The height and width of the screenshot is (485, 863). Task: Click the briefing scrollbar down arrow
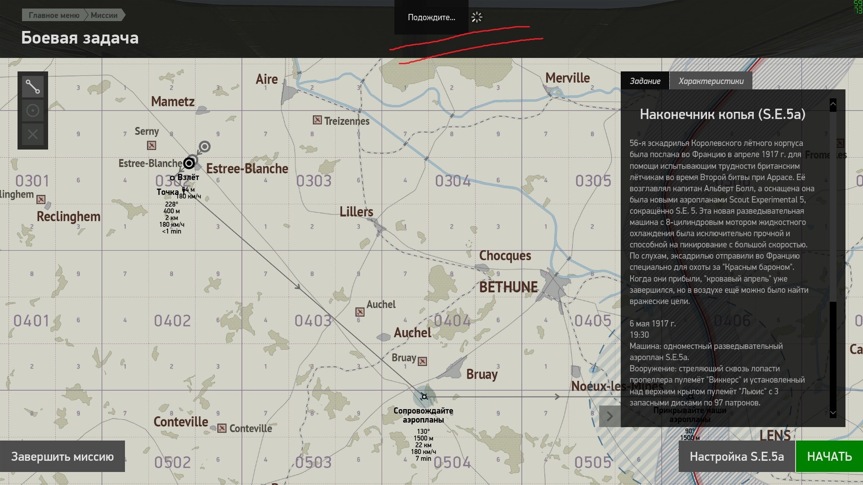pyautogui.click(x=833, y=412)
